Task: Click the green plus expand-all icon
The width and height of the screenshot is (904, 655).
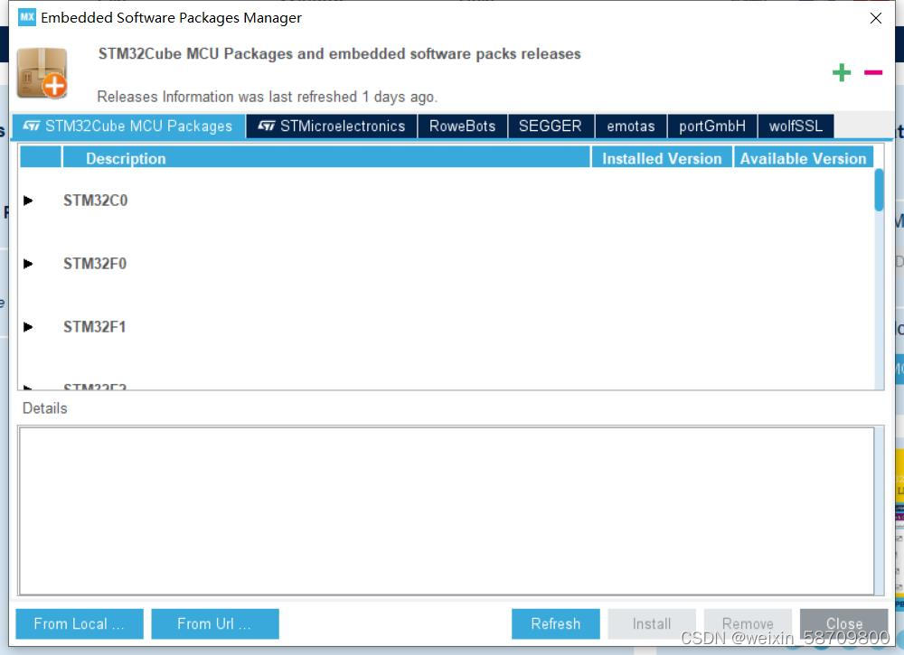Action: (841, 72)
